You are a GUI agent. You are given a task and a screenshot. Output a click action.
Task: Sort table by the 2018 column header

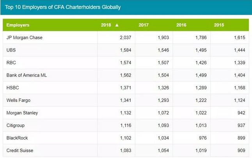(106, 25)
